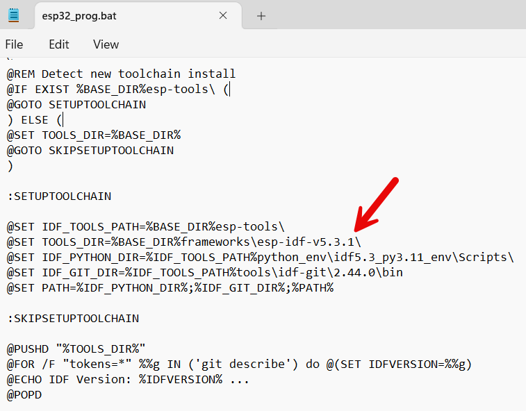Place cursor on '@PUSHD "%TOOLS_DIR%"' line
The height and width of the screenshot is (411, 526).
(x=76, y=349)
